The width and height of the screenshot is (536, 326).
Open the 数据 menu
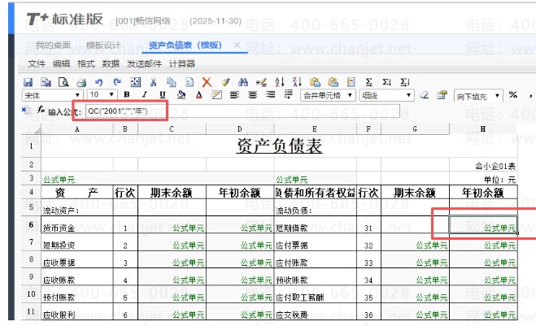111,64
